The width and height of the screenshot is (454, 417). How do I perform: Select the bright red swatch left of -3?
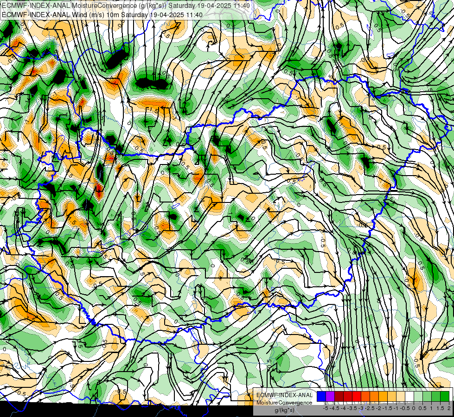(x=357, y=396)
